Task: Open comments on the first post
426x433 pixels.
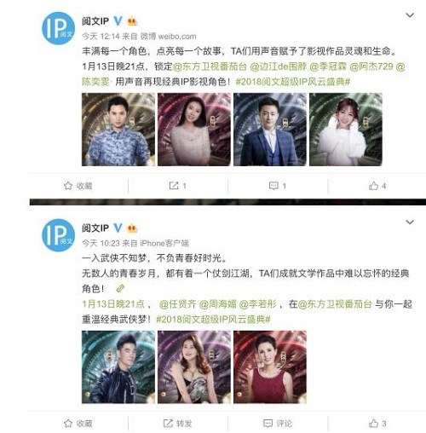Action: point(278,186)
